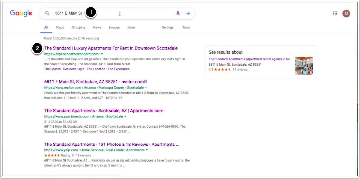Screen dimensions: 360x179
Task: Click the 'Rating: 5 - 18 reviews' text
Action: [76, 155]
